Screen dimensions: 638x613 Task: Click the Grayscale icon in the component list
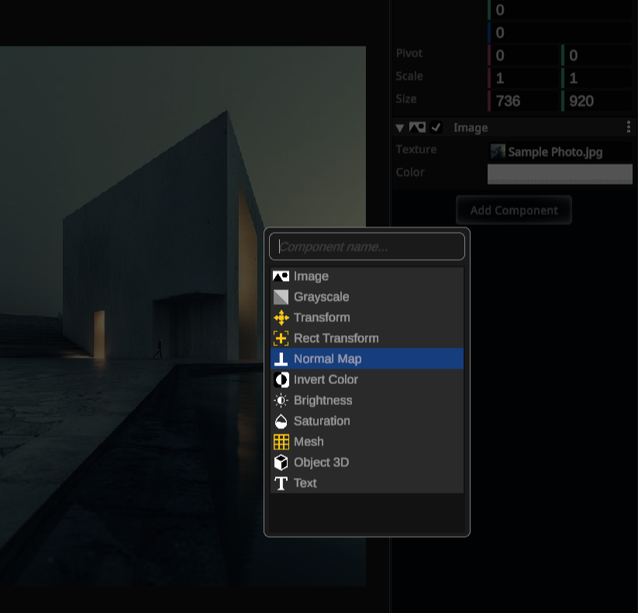pos(281,297)
